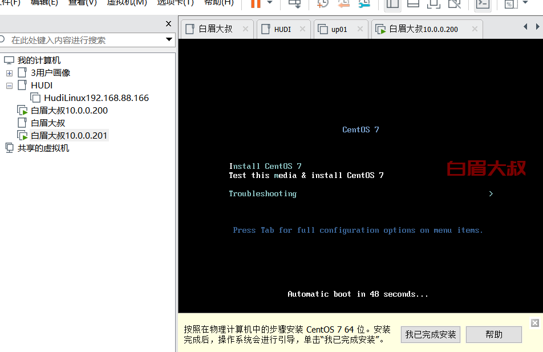Open the 虚拟机(M) menu
This screenshot has height=352, width=543.
pyautogui.click(x=127, y=3)
